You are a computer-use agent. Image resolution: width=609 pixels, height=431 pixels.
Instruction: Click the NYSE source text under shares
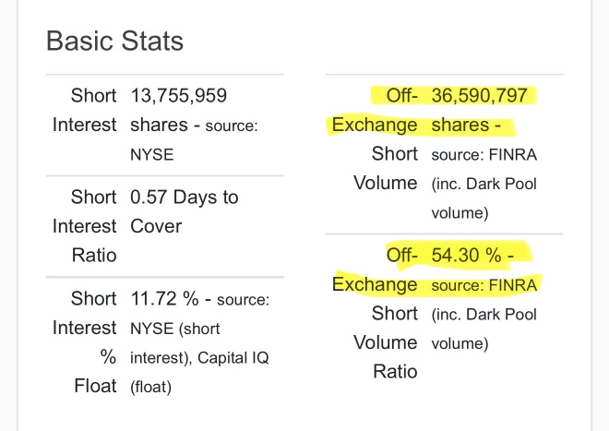tap(152, 155)
